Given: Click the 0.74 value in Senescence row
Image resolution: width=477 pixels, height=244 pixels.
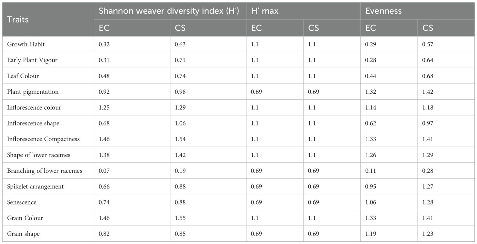Looking at the screenshot, I should [104, 203].
